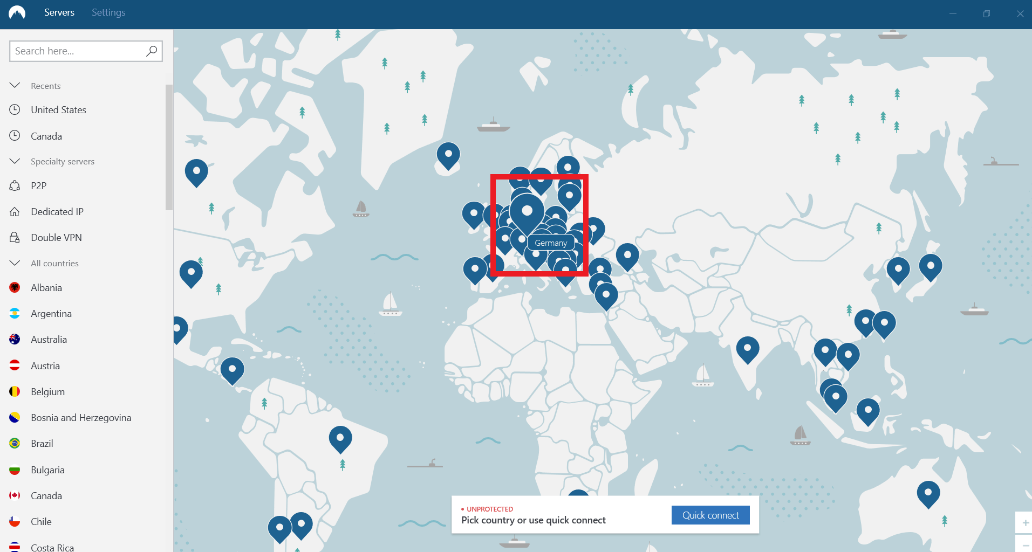Click clock icon beside recent Canada
Image resolution: width=1032 pixels, height=552 pixels.
click(x=15, y=136)
